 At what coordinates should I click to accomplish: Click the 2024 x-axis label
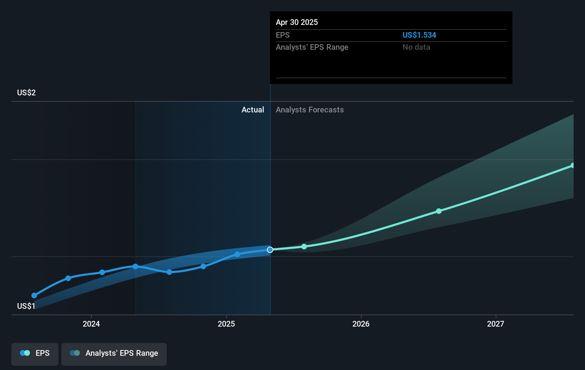point(91,324)
